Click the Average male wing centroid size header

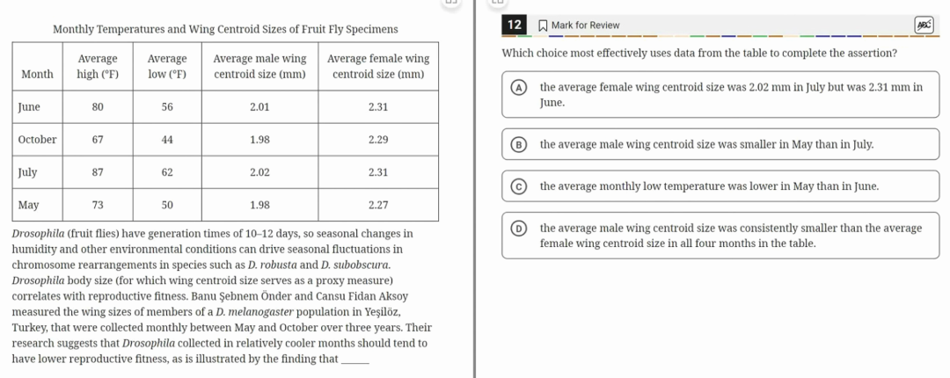pos(259,67)
